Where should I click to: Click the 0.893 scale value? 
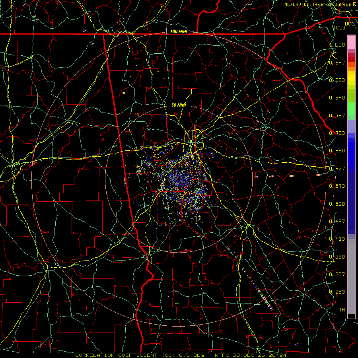pos(337,80)
